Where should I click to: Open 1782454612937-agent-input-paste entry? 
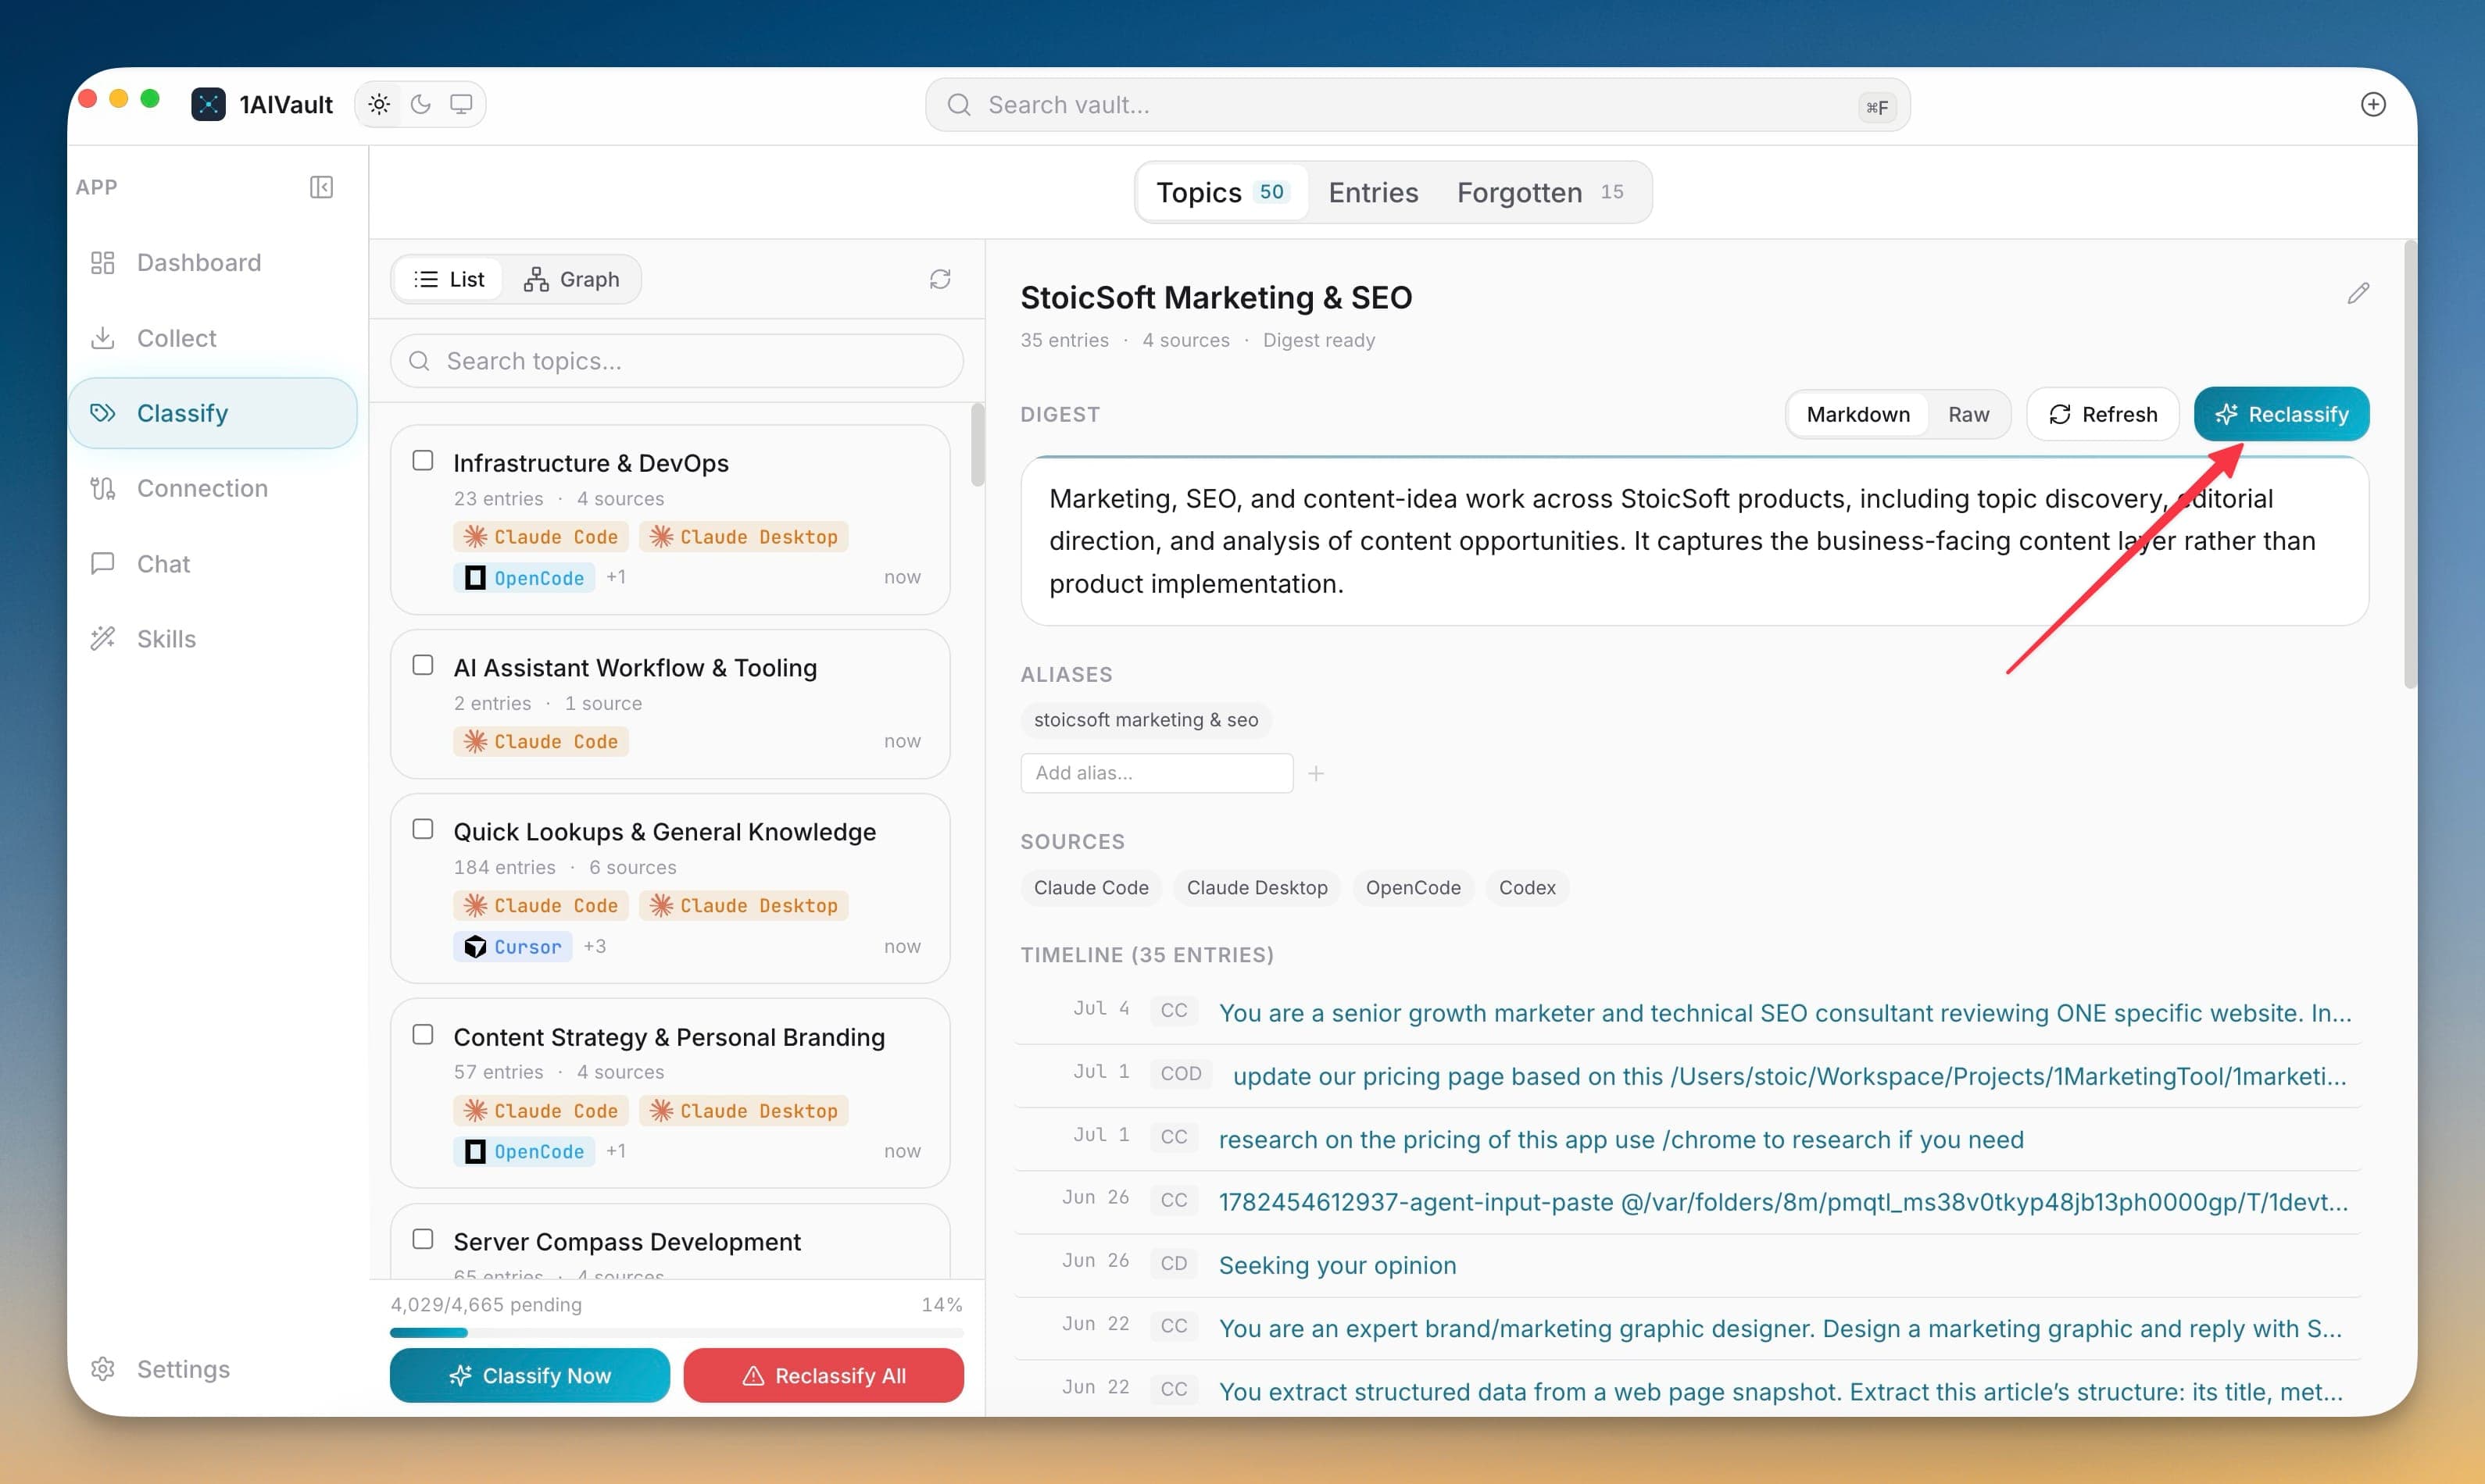[x=1689, y=1201]
